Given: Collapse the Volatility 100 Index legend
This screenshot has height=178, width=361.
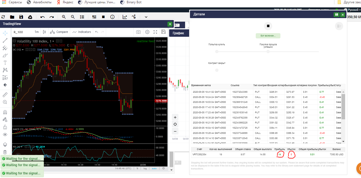Looking at the screenshot, I should (14, 41).
